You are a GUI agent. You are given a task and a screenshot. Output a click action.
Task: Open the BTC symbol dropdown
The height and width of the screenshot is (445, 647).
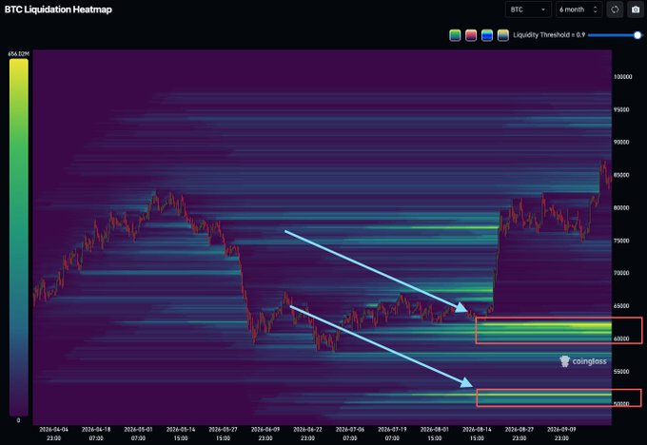[x=528, y=10]
